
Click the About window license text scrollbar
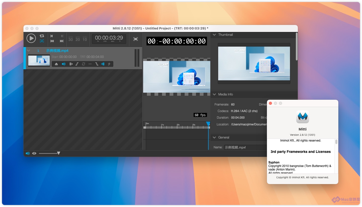click(x=336, y=142)
